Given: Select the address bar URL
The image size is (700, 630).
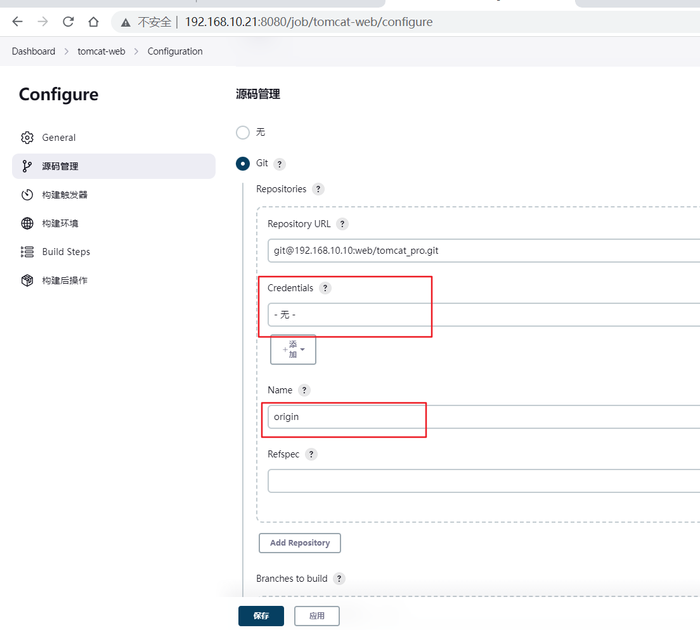Looking at the screenshot, I should 309,22.
